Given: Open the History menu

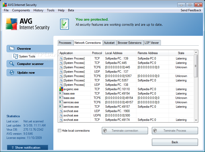Looking at the screenshot, I should click(38, 10).
